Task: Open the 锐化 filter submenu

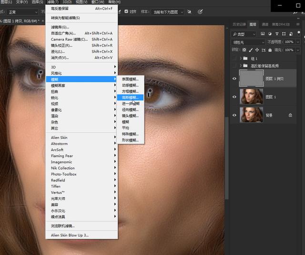Action: pyautogui.click(x=81, y=98)
